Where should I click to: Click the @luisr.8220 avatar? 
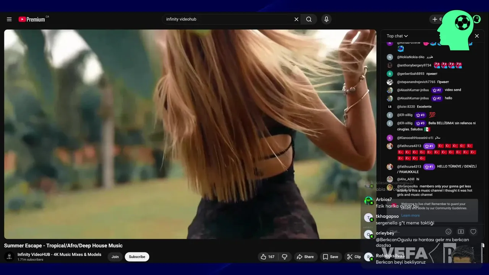pyautogui.click(x=390, y=107)
